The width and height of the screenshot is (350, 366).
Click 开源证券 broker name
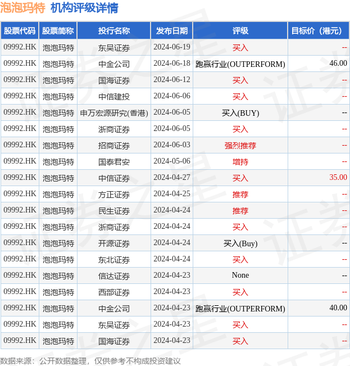pyautogui.click(x=114, y=243)
